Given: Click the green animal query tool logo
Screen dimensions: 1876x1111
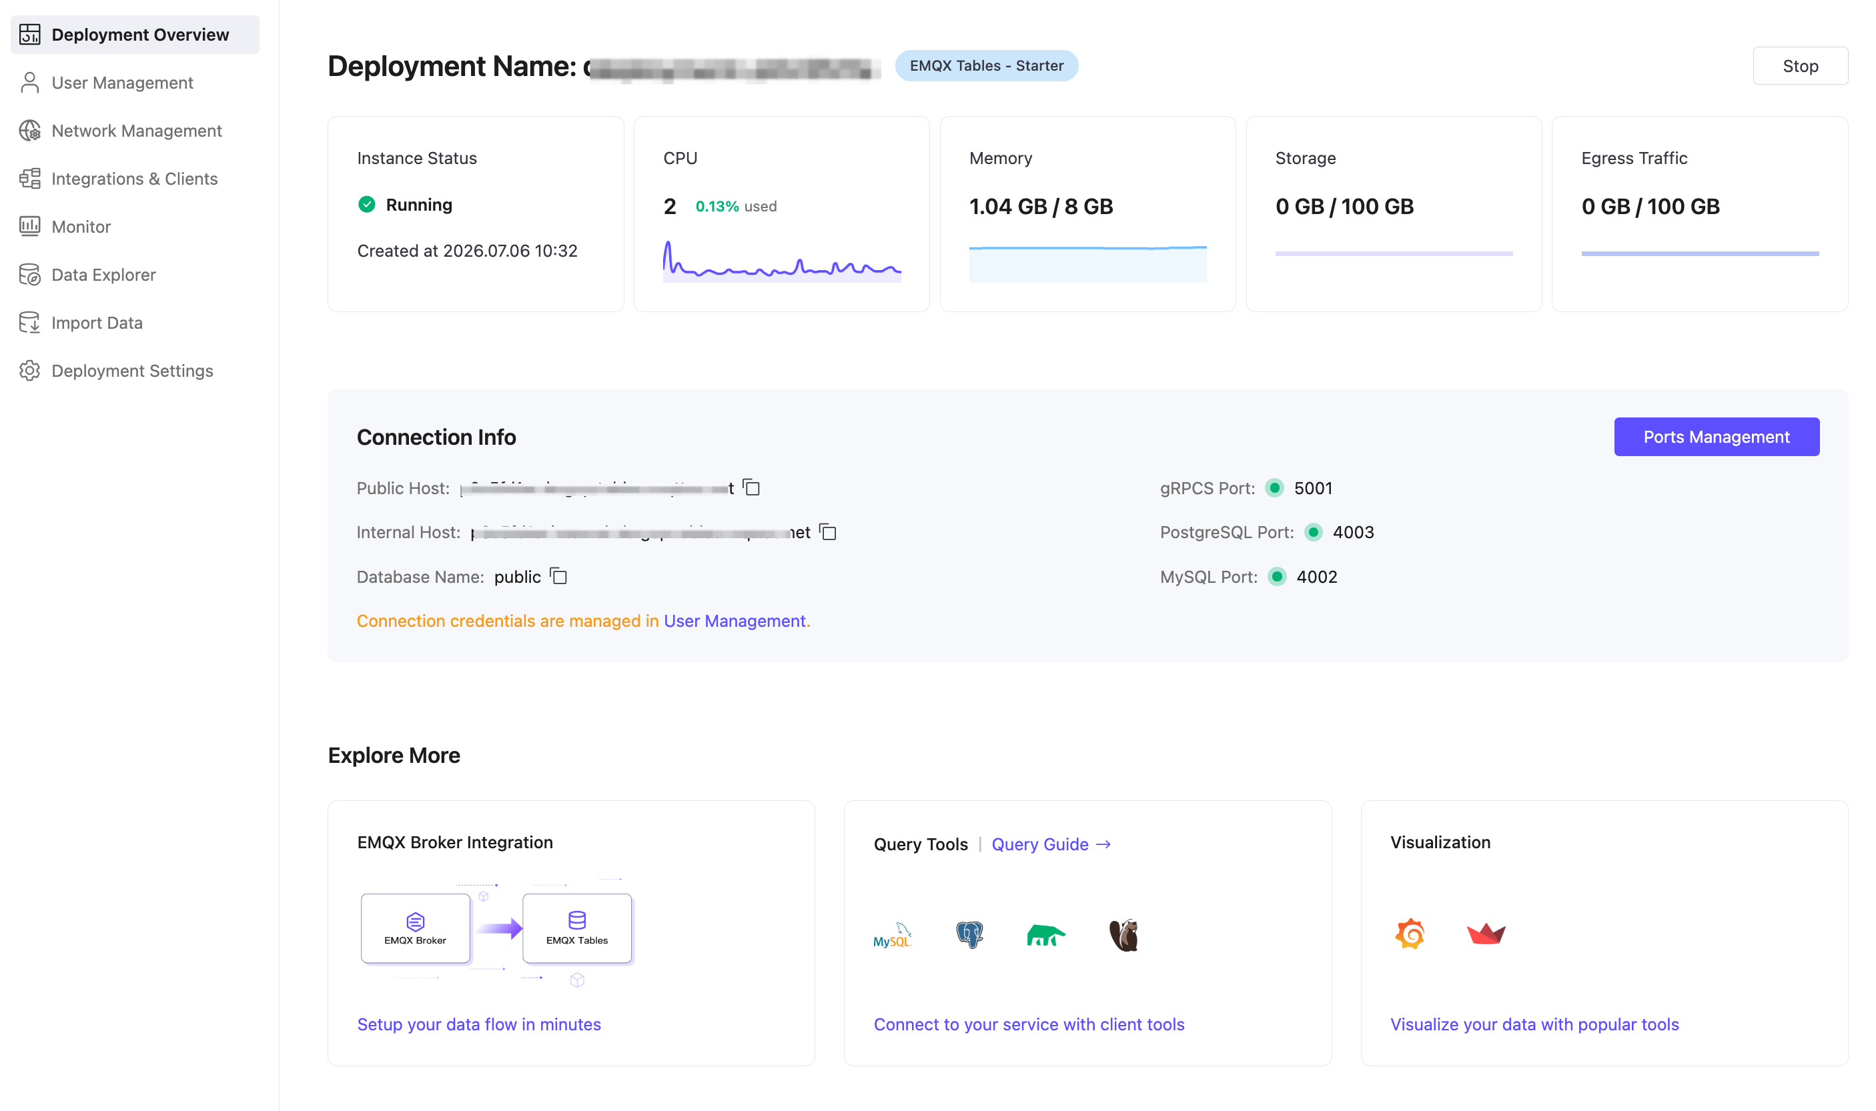Looking at the screenshot, I should tap(1045, 935).
